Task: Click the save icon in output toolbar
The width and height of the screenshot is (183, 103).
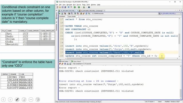Action: click(x=65, y=64)
